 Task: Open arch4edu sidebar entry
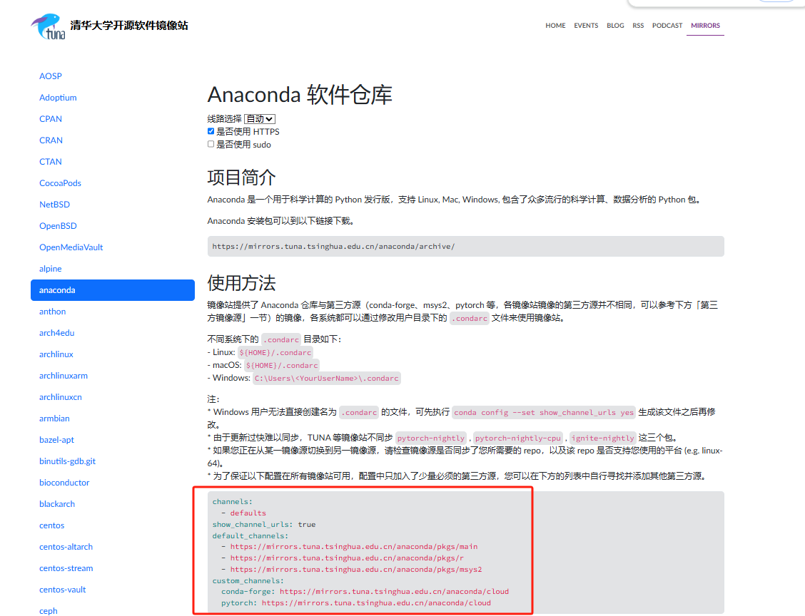(56, 333)
